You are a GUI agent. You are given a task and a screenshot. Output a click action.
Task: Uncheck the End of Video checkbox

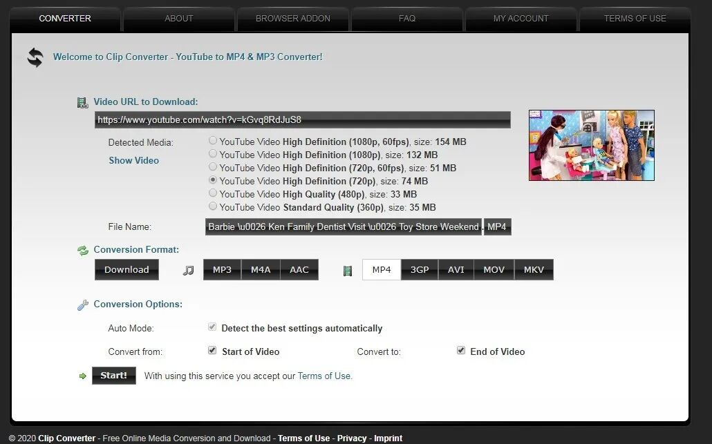tap(461, 350)
